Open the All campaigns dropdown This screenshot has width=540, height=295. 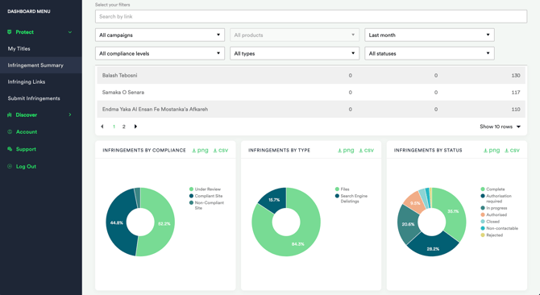click(x=160, y=35)
